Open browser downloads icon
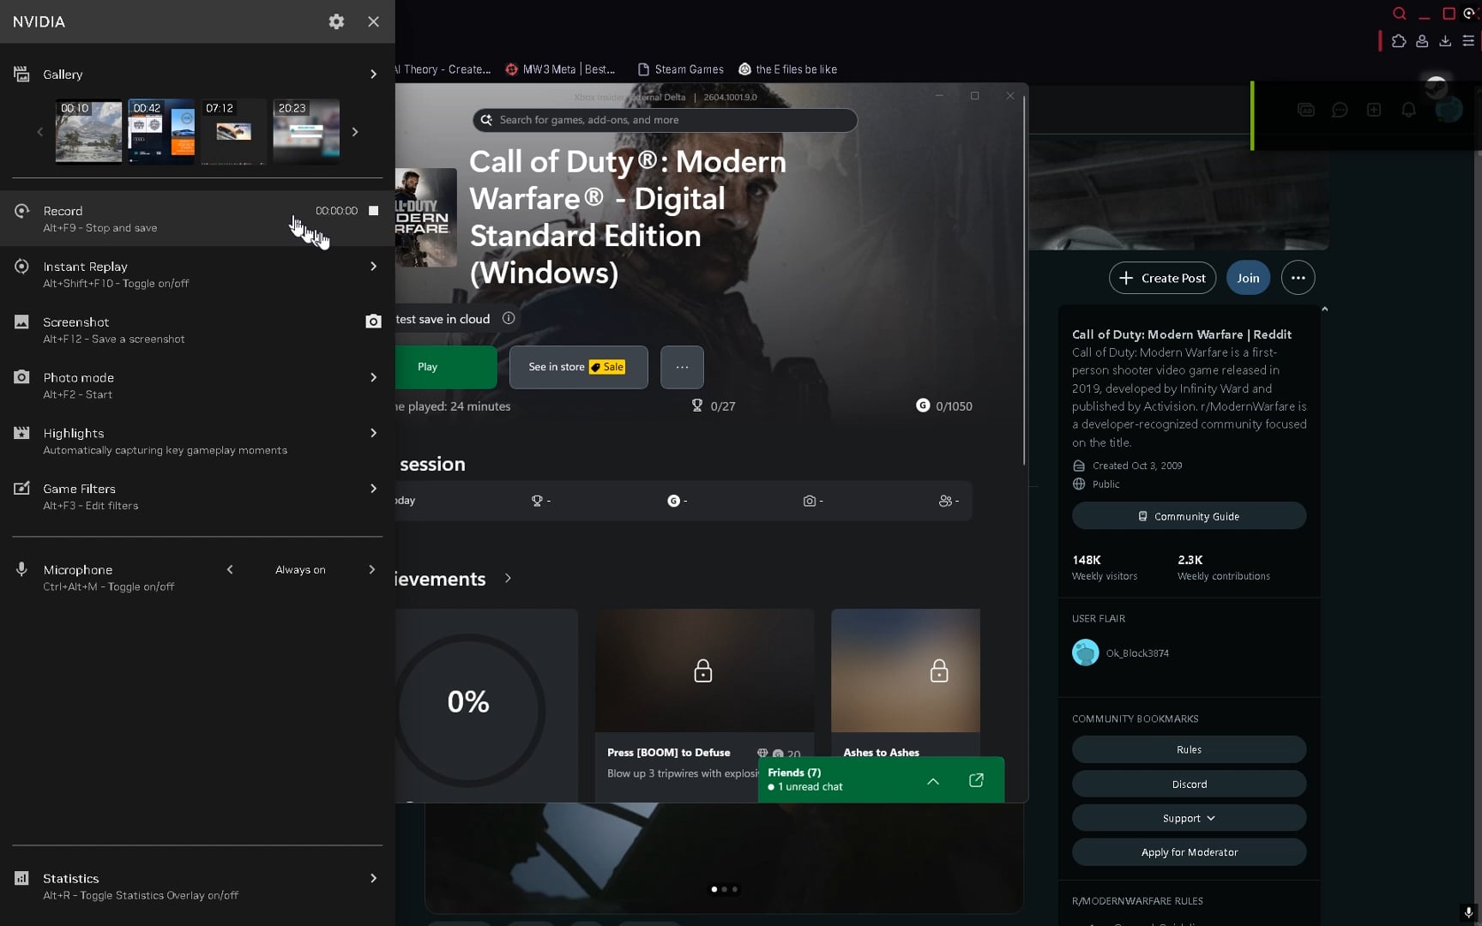 [1445, 41]
